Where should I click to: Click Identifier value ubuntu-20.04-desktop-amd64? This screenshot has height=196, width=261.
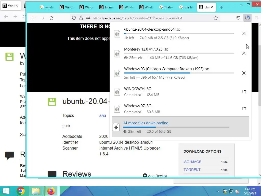pyautogui.click(x=126, y=142)
